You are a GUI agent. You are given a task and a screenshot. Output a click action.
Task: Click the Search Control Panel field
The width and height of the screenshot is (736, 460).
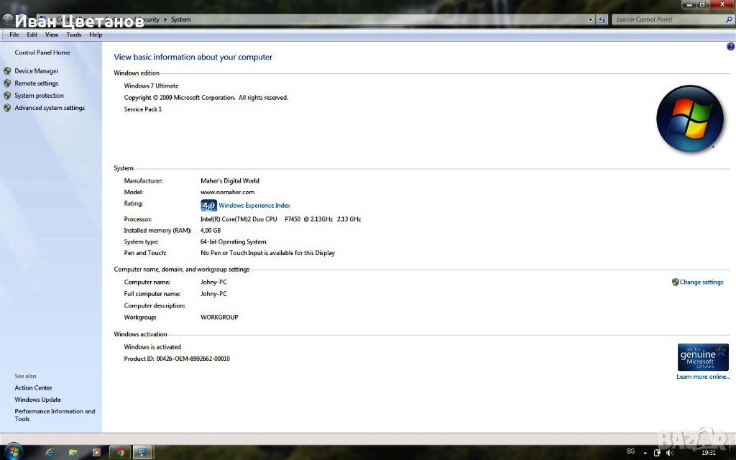tap(668, 19)
